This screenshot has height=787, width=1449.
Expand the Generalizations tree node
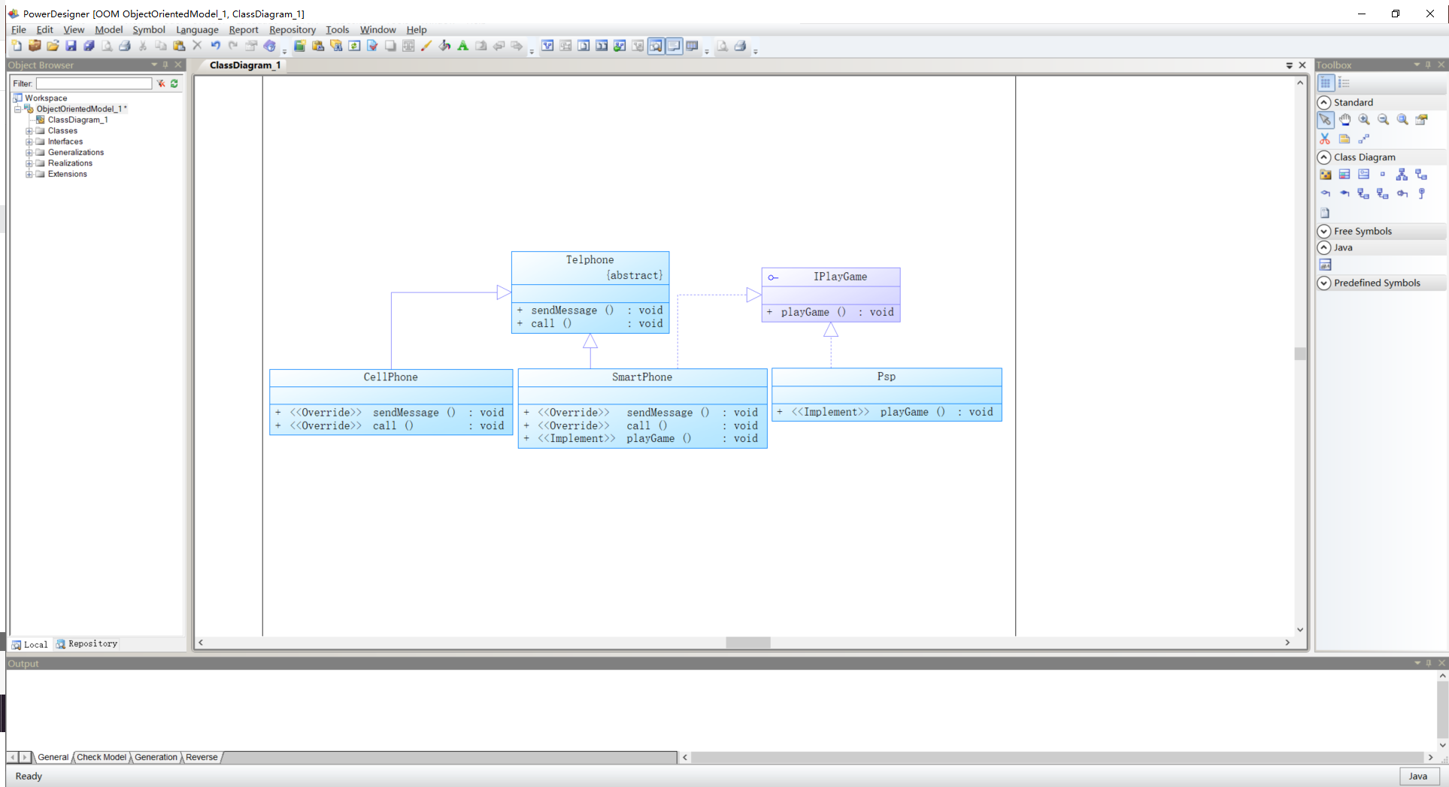[x=29, y=152]
